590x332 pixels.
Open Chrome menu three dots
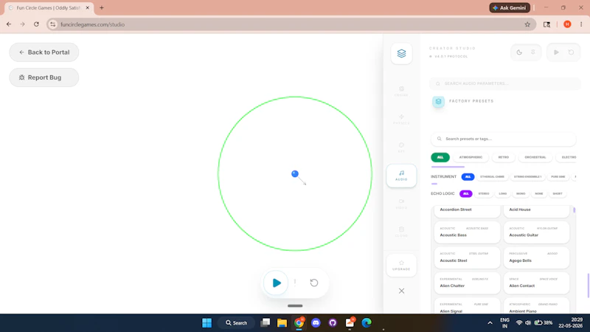click(581, 24)
